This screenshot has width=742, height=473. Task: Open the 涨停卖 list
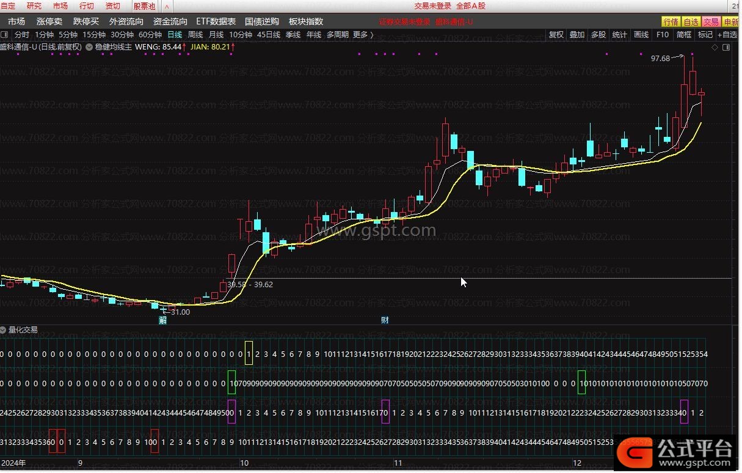(x=50, y=21)
